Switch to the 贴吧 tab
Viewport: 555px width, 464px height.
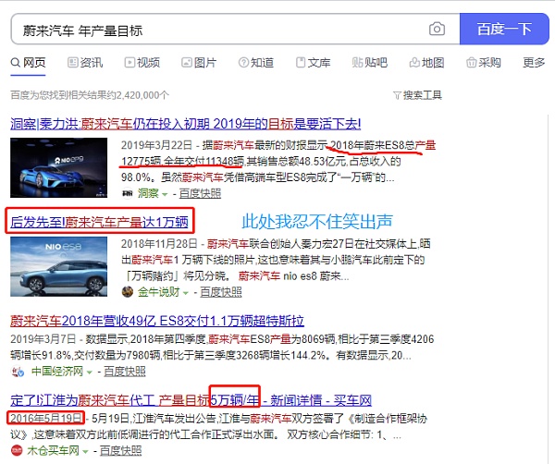tap(369, 63)
